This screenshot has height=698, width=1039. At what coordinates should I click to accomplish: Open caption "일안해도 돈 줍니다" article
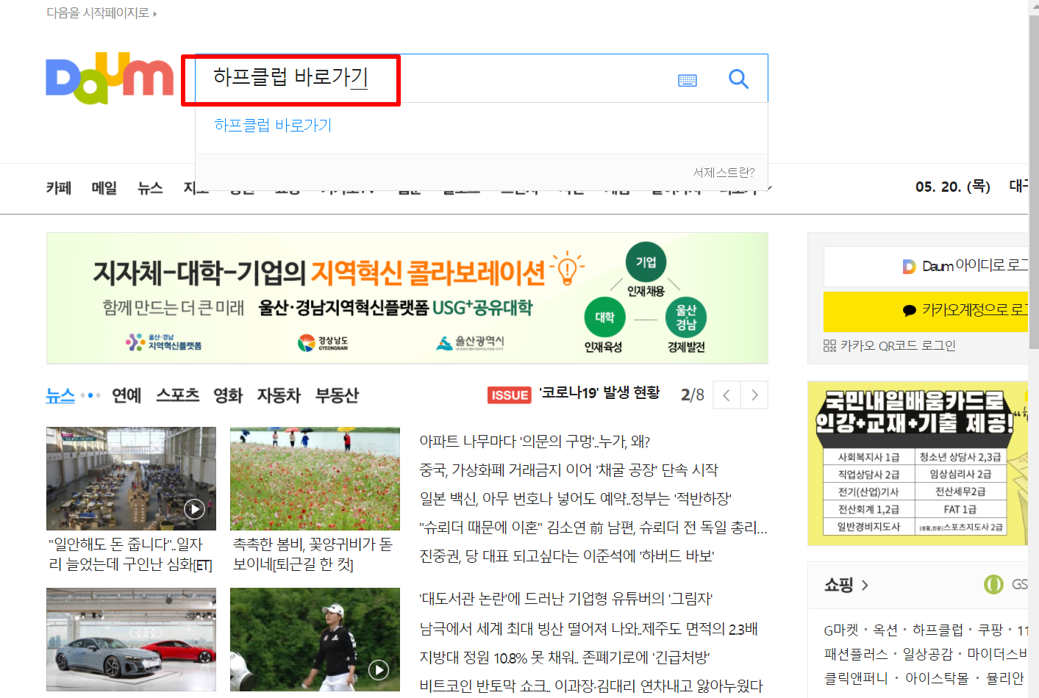coord(130,555)
